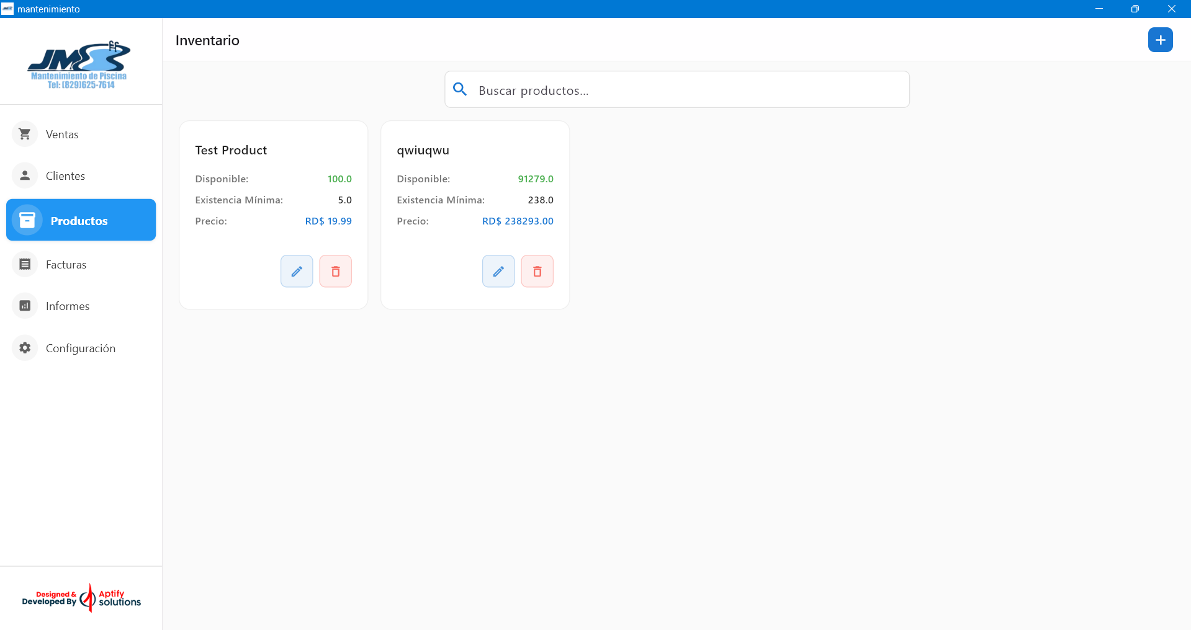Viewport: 1191px width, 630px height.
Task: Click the Inventario page heading
Action: [207, 40]
